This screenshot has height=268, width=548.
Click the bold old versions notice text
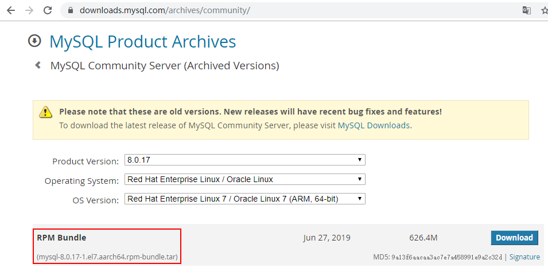coord(251,112)
